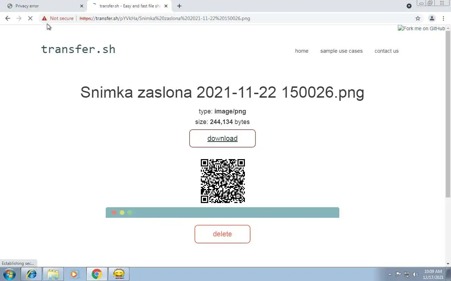Click the file name heading
The height and width of the screenshot is (281, 451).
(222, 92)
